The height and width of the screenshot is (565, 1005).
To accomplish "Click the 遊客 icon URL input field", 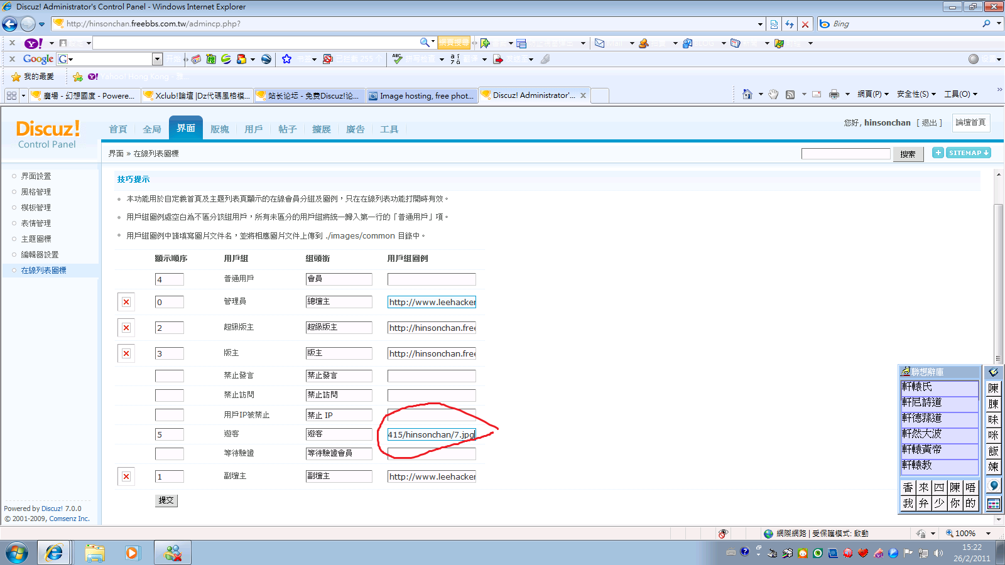I will (432, 434).
